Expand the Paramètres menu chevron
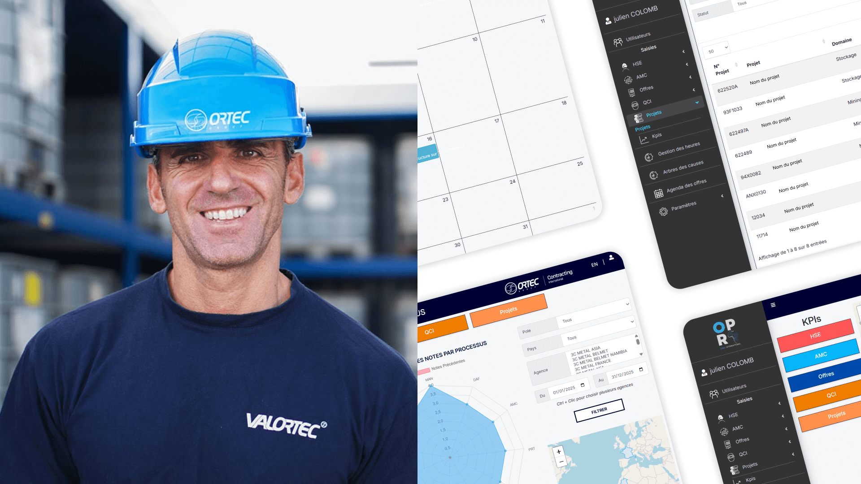 pos(722,196)
